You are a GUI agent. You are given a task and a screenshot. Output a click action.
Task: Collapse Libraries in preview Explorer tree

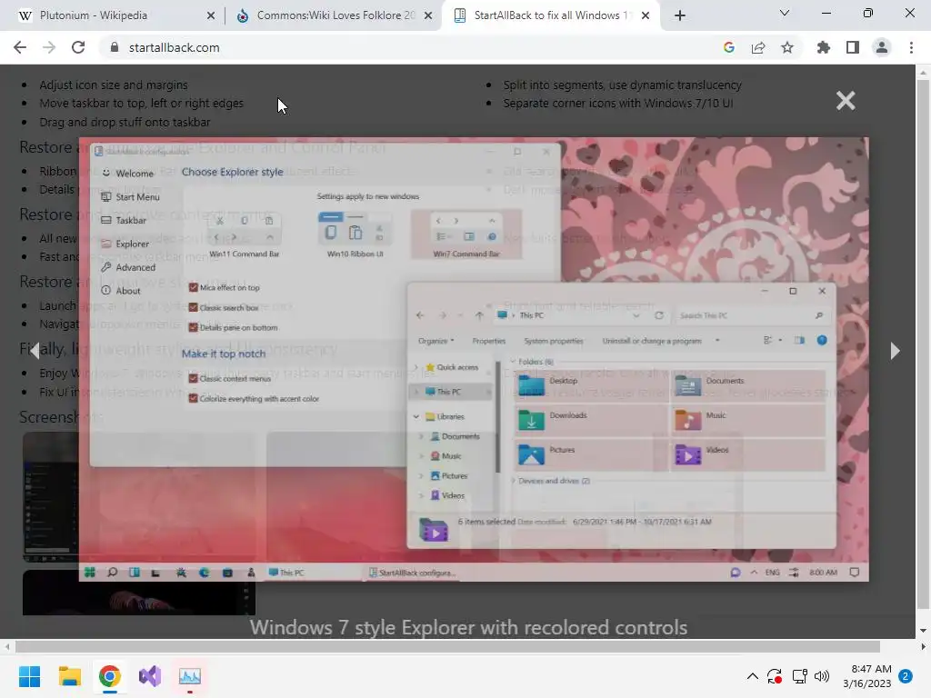[x=416, y=416]
